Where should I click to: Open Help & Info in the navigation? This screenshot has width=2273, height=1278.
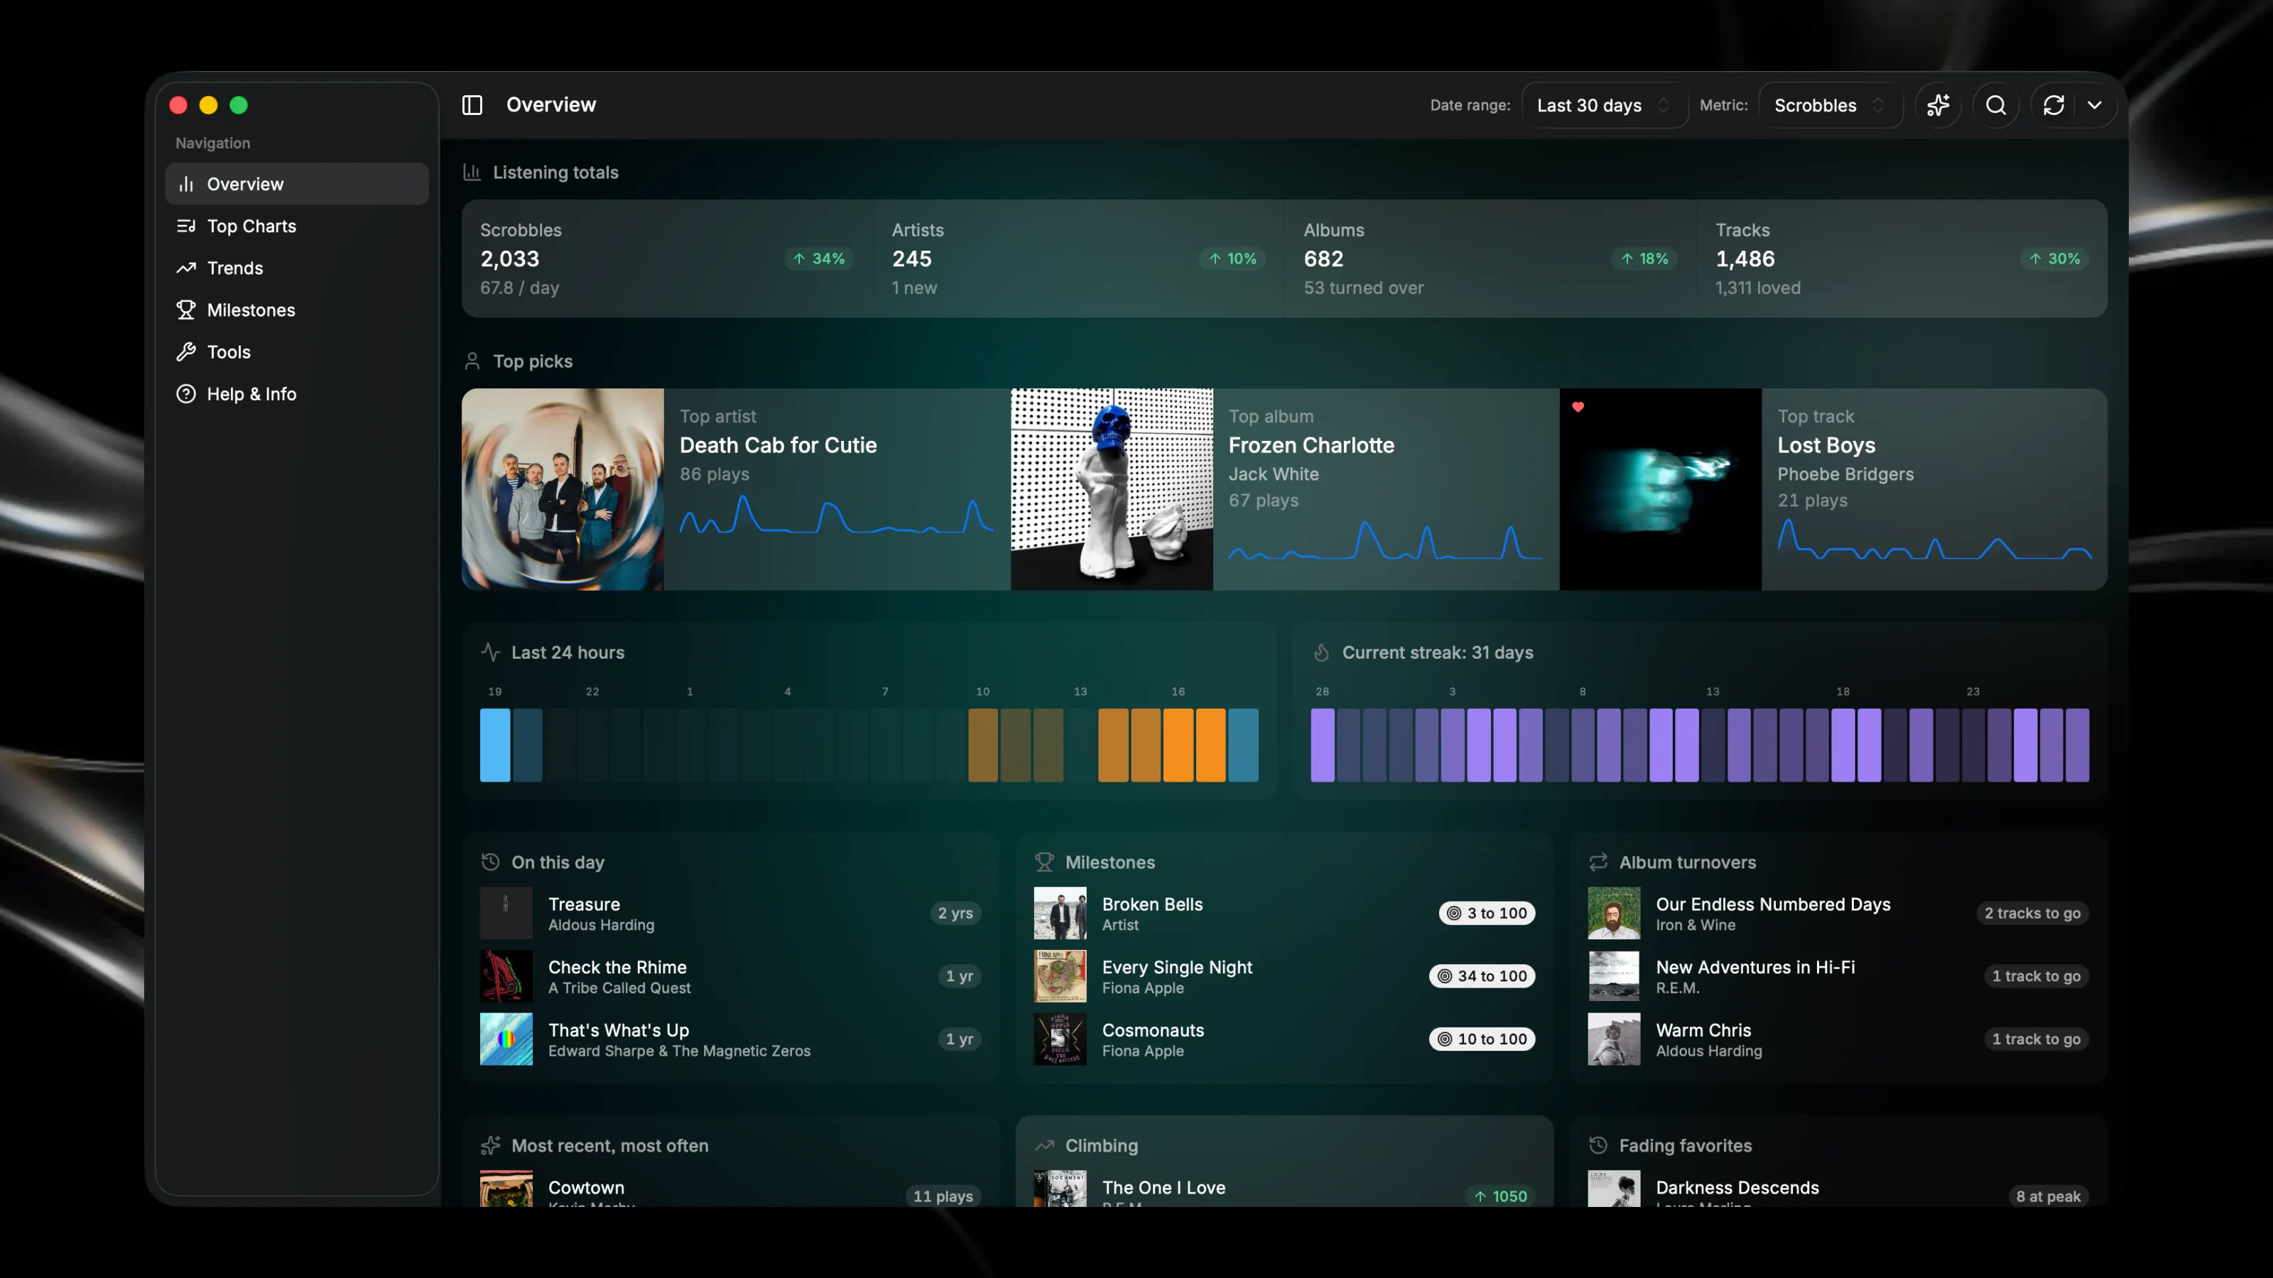click(x=296, y=394)
